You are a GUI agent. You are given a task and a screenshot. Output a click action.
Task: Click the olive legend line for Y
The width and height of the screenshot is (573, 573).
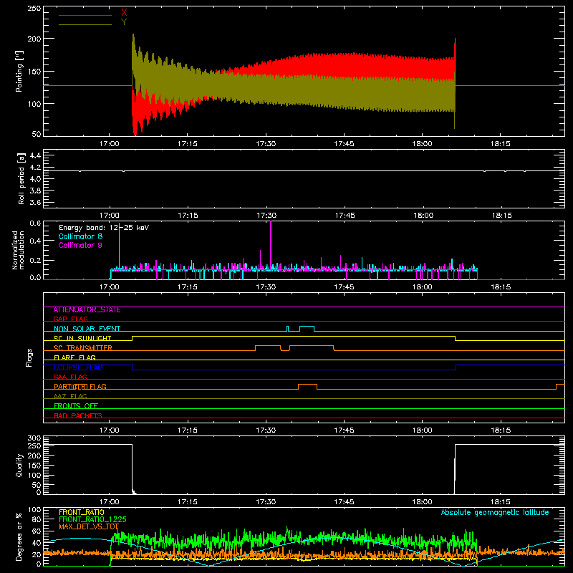point(85,24)
